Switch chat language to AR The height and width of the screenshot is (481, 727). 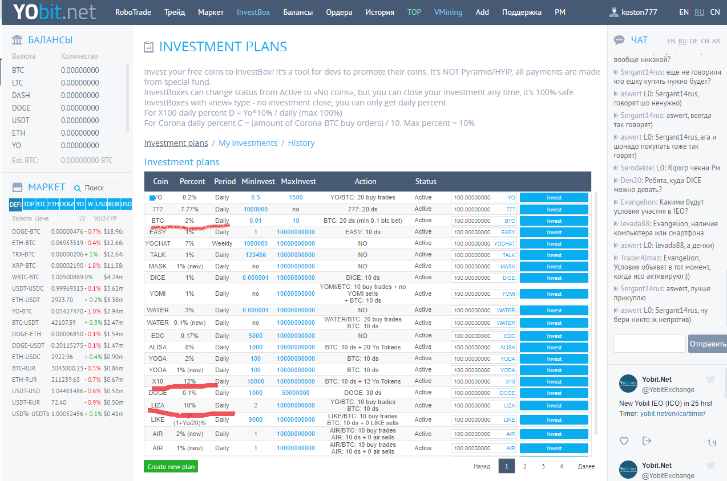point(716,41)
